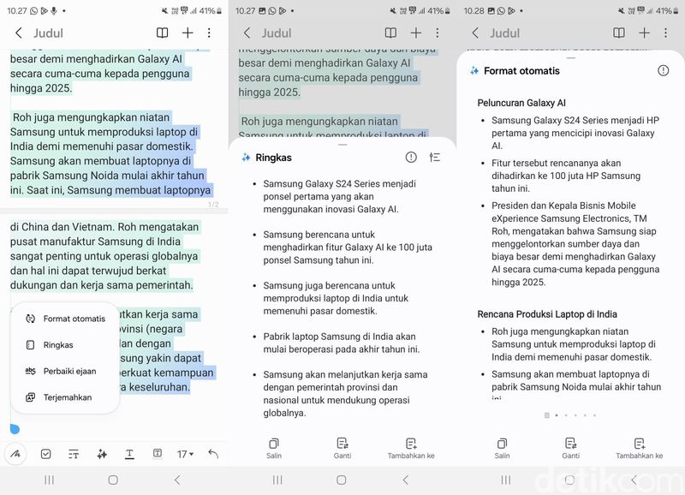Tap the boxed T text box icon
Screen dimensions: 685x495
[158, 454]
